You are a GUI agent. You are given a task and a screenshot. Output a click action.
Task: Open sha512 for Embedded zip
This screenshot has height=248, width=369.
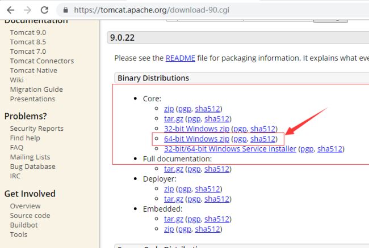(207, 229)
